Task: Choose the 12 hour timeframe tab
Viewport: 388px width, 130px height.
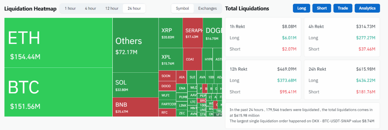Action: tap(112, 8)
